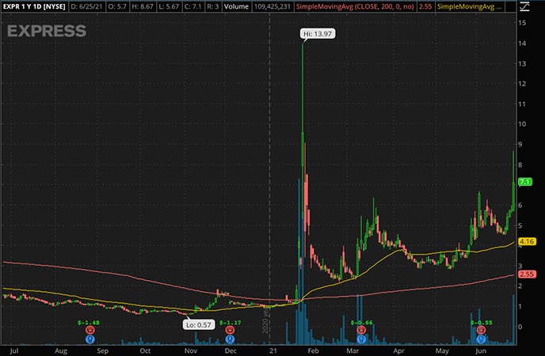This screenshot has width=545, height=356.
Task: Click the June earnings phone icon below $-0.55
Action: coord(481,331)
